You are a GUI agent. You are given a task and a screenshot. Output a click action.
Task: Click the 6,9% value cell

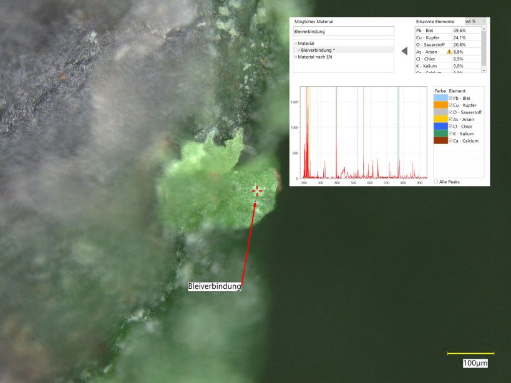click(x=467, y=59)
